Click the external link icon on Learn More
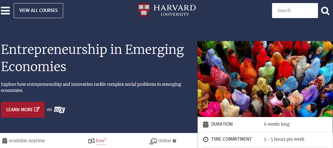333x148 pixels. 37,109
